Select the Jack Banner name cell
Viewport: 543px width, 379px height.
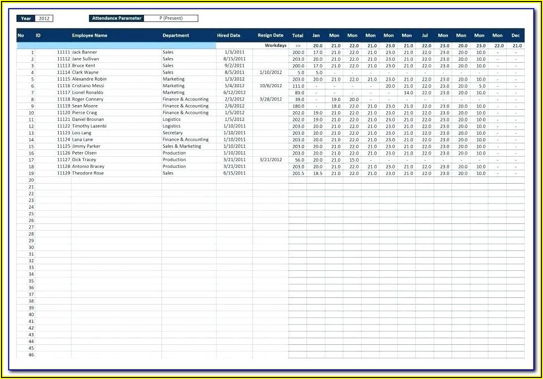pos(84,52)
